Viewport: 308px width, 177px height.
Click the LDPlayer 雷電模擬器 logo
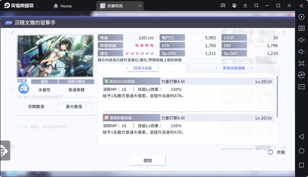pyautogui.click(x=19, y=5)
